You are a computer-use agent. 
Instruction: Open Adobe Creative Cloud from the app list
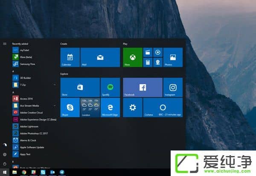click(x=34, y=113)
